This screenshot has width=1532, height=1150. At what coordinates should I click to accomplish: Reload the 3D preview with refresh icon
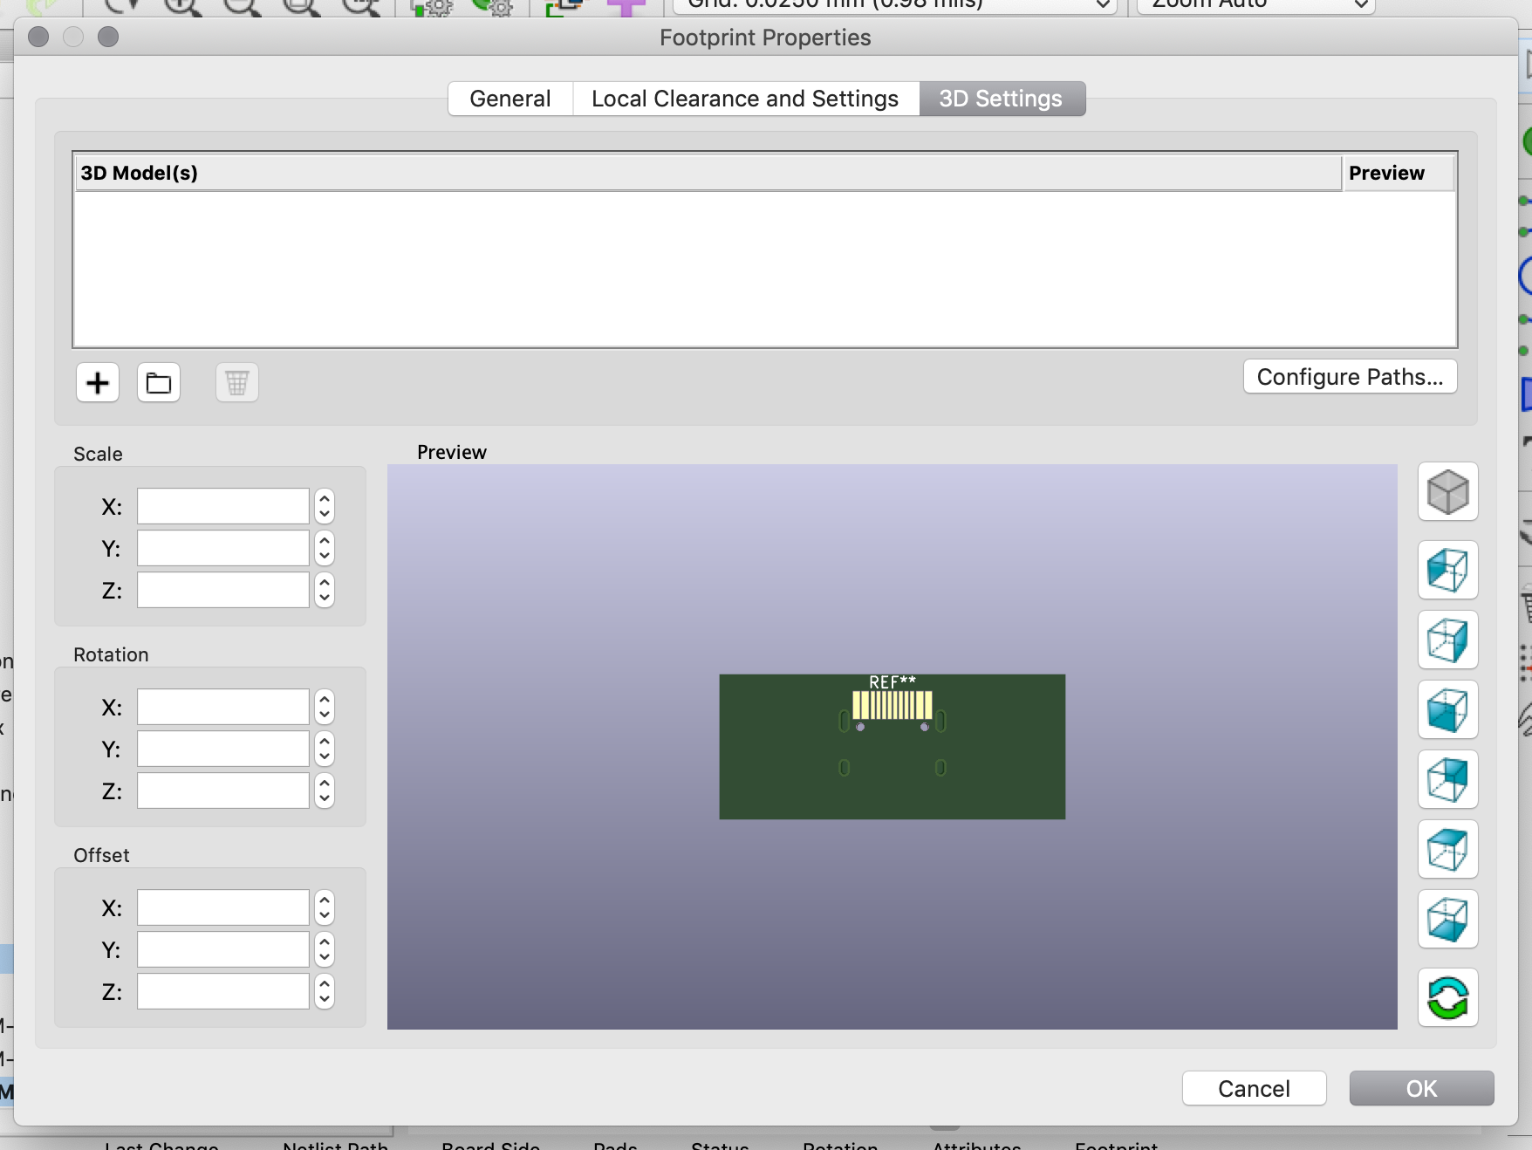click(x=1447, y=997)
